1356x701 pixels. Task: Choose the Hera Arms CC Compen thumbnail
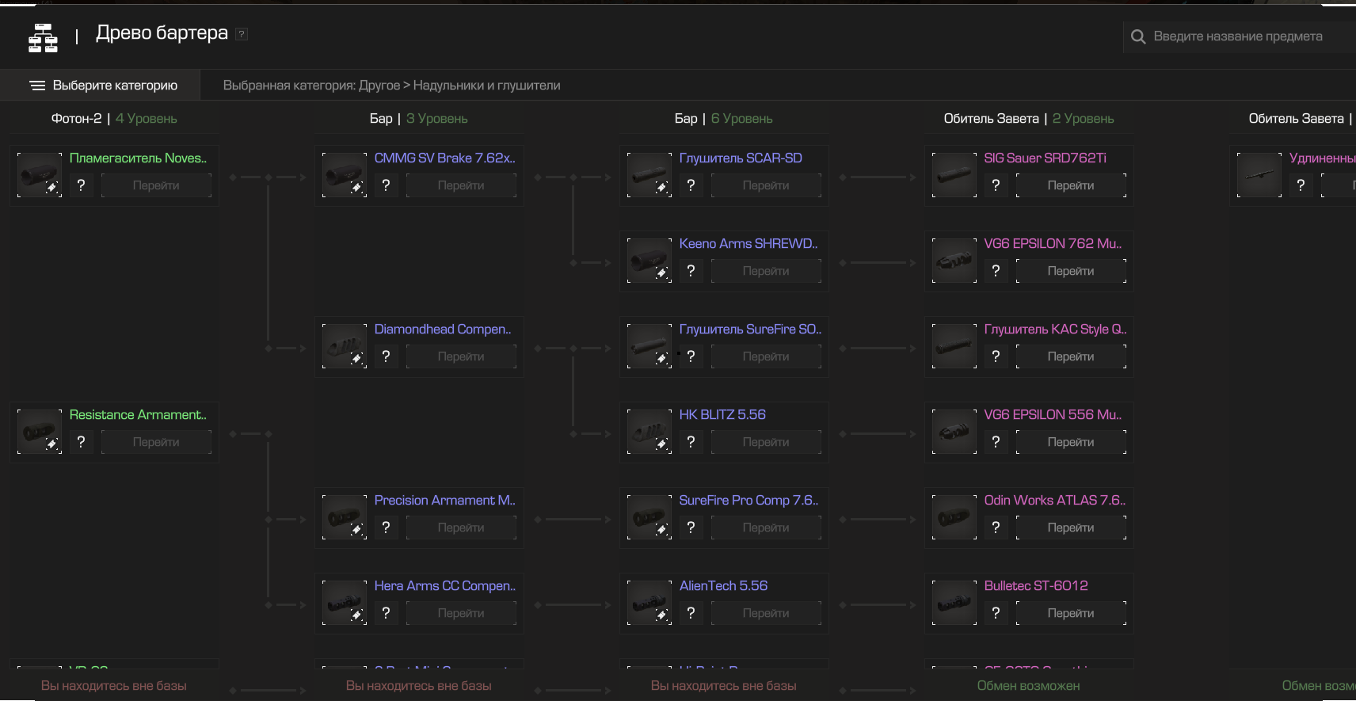(345, 603)
